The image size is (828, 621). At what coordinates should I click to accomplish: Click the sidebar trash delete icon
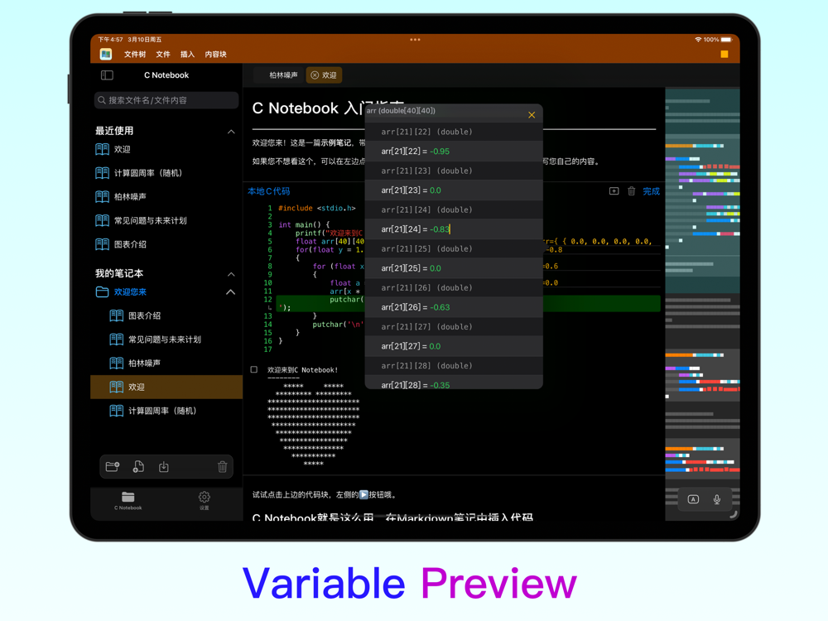(x=222, y=467)
